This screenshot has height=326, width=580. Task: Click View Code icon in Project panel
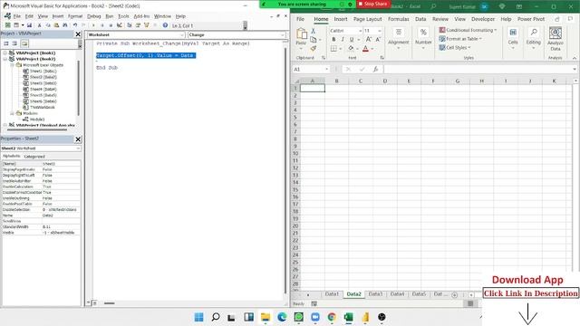pos(6,43)
